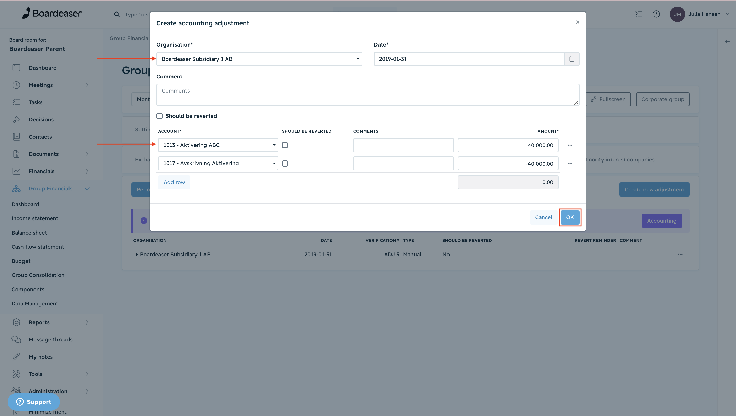Go to Cash flow statement
The image size is (736, 416).
pyautogui.click(x=38, y=247)
